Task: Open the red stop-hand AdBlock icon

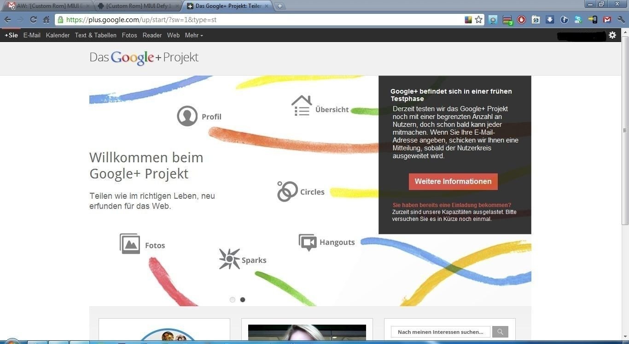Action: (x=522, y=20)
